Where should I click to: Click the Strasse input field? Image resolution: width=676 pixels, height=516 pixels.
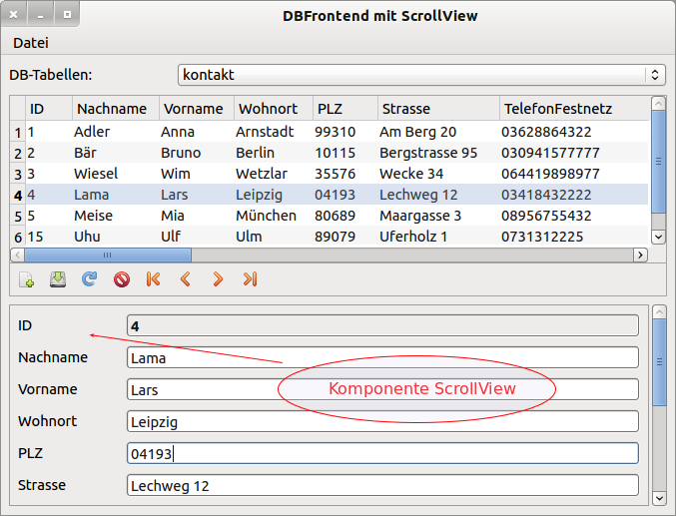point(382,486)
